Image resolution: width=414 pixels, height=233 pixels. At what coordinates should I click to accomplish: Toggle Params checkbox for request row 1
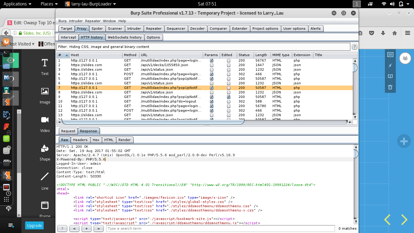click(212, 60)
